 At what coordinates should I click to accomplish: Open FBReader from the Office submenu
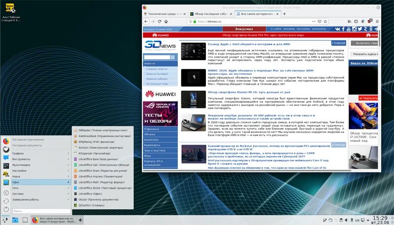pos(103,130)
